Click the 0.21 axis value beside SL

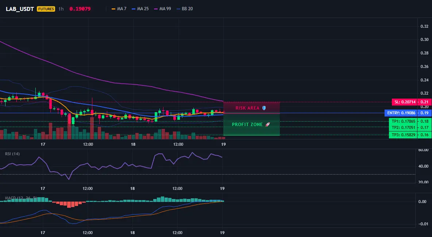pos(424,102)
